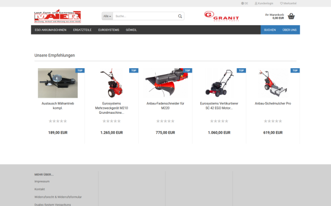The height and width of the screenshot is (206, 331).
Task: Open the DE language globe selector
Action: coord(244,3)
